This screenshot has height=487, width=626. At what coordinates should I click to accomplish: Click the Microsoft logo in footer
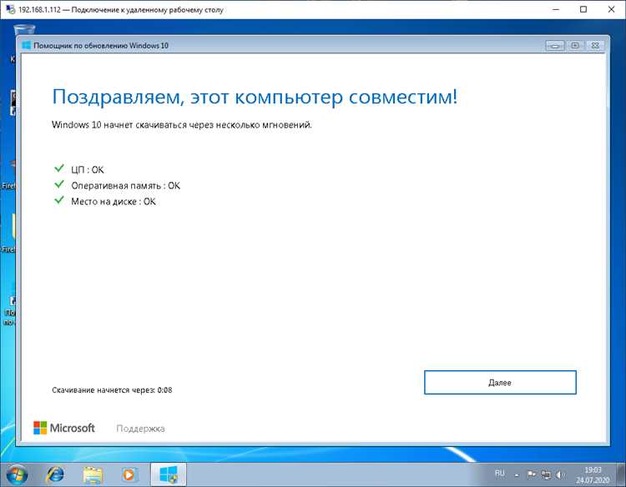(x=64, y=428)
